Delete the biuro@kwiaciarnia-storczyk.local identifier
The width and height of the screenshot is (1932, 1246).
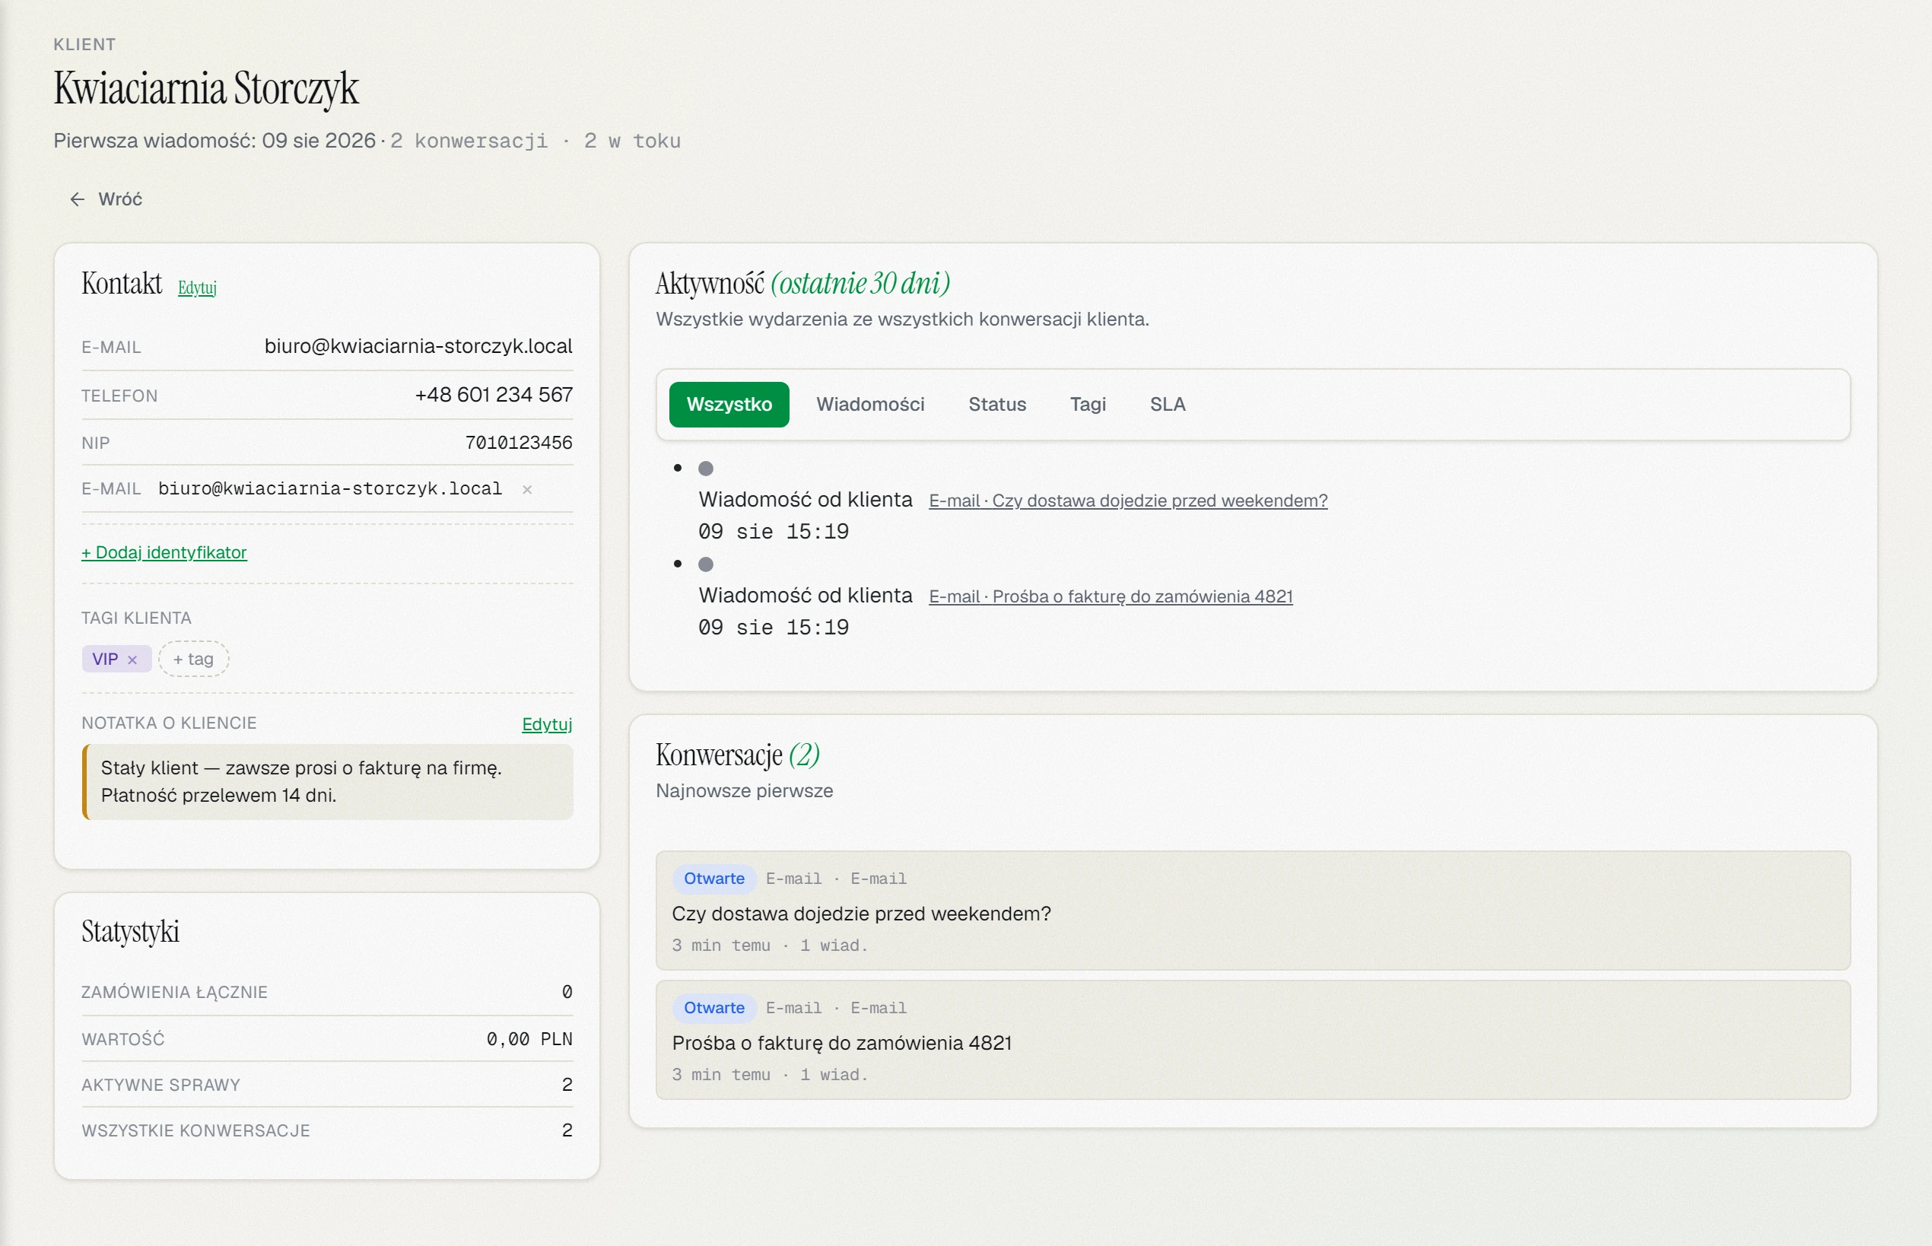click(528, 488)
